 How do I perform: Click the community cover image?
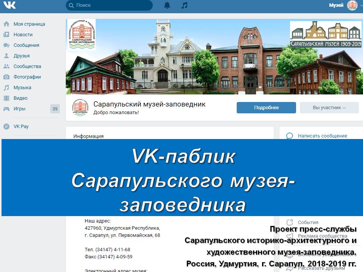pos(214,57)
